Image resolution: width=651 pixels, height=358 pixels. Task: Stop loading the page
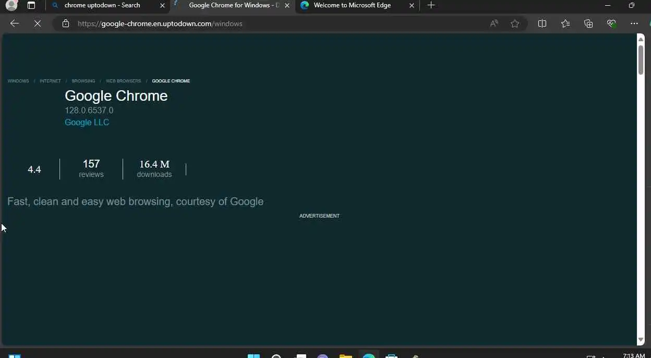point(38,23)
